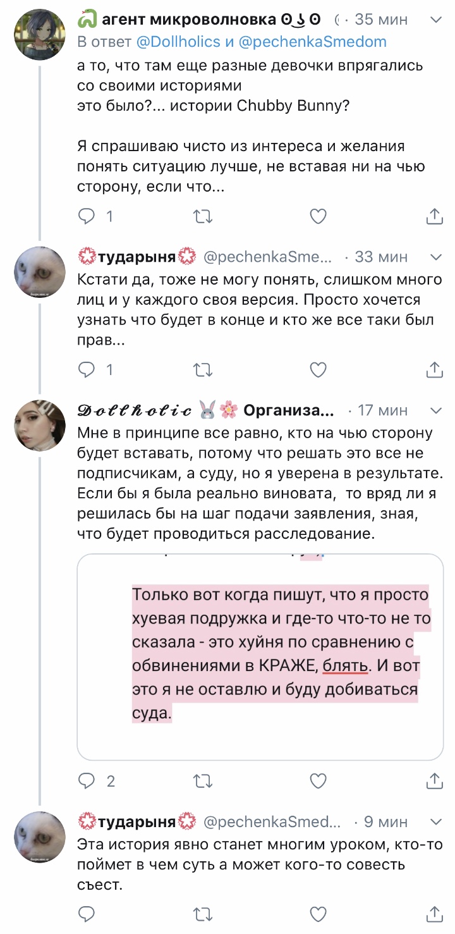The height and width of the screenshot is (934, 455).
Task: Open the menu chevron on the 35 мин tweet
Action: tap(436, 20)
